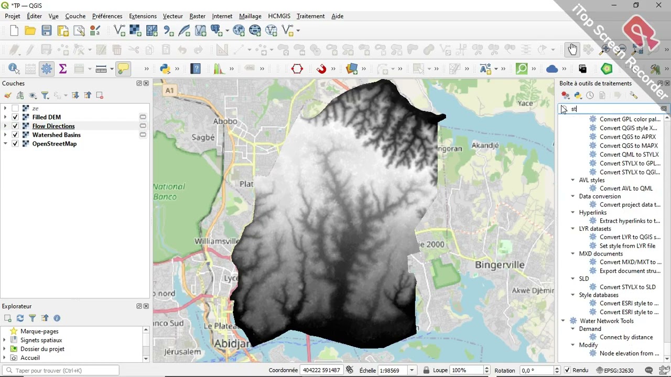Expand all layers in the Couches panel

75,95
